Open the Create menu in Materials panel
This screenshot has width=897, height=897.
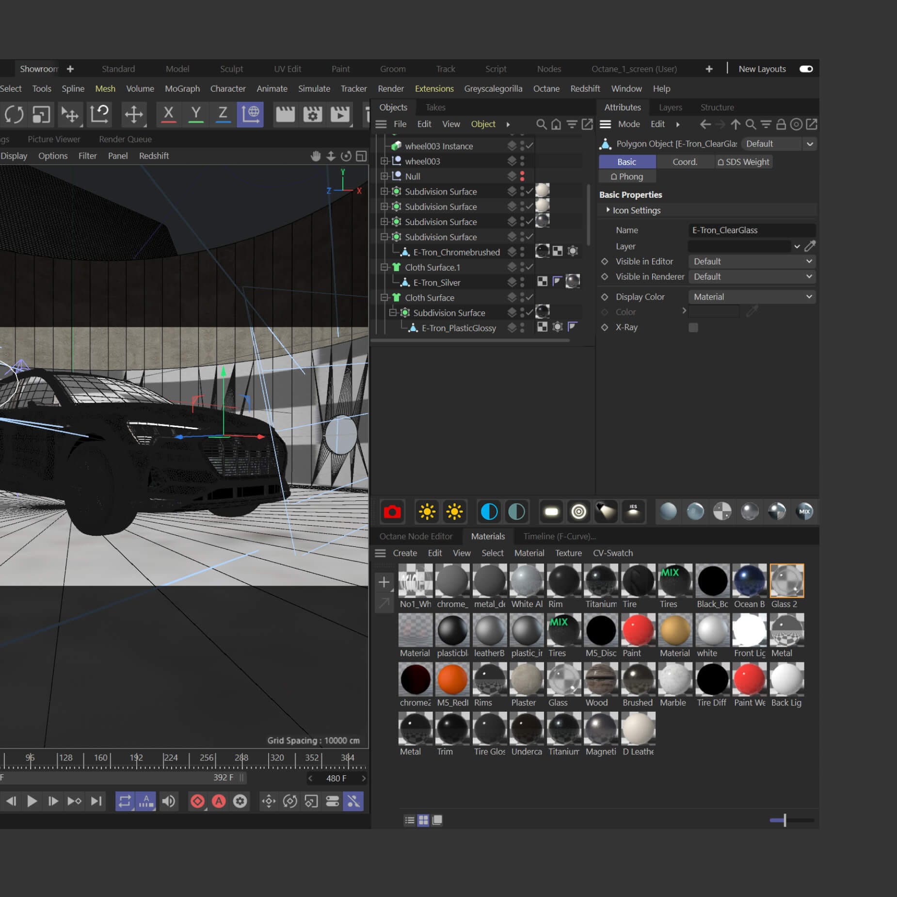[x=404, y=553]
